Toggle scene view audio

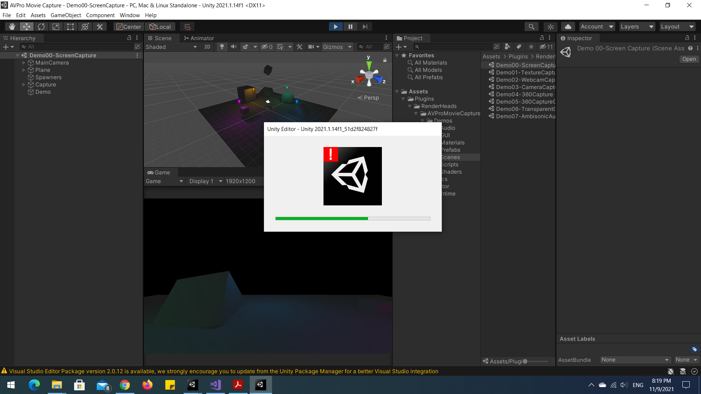click(234, 47)
